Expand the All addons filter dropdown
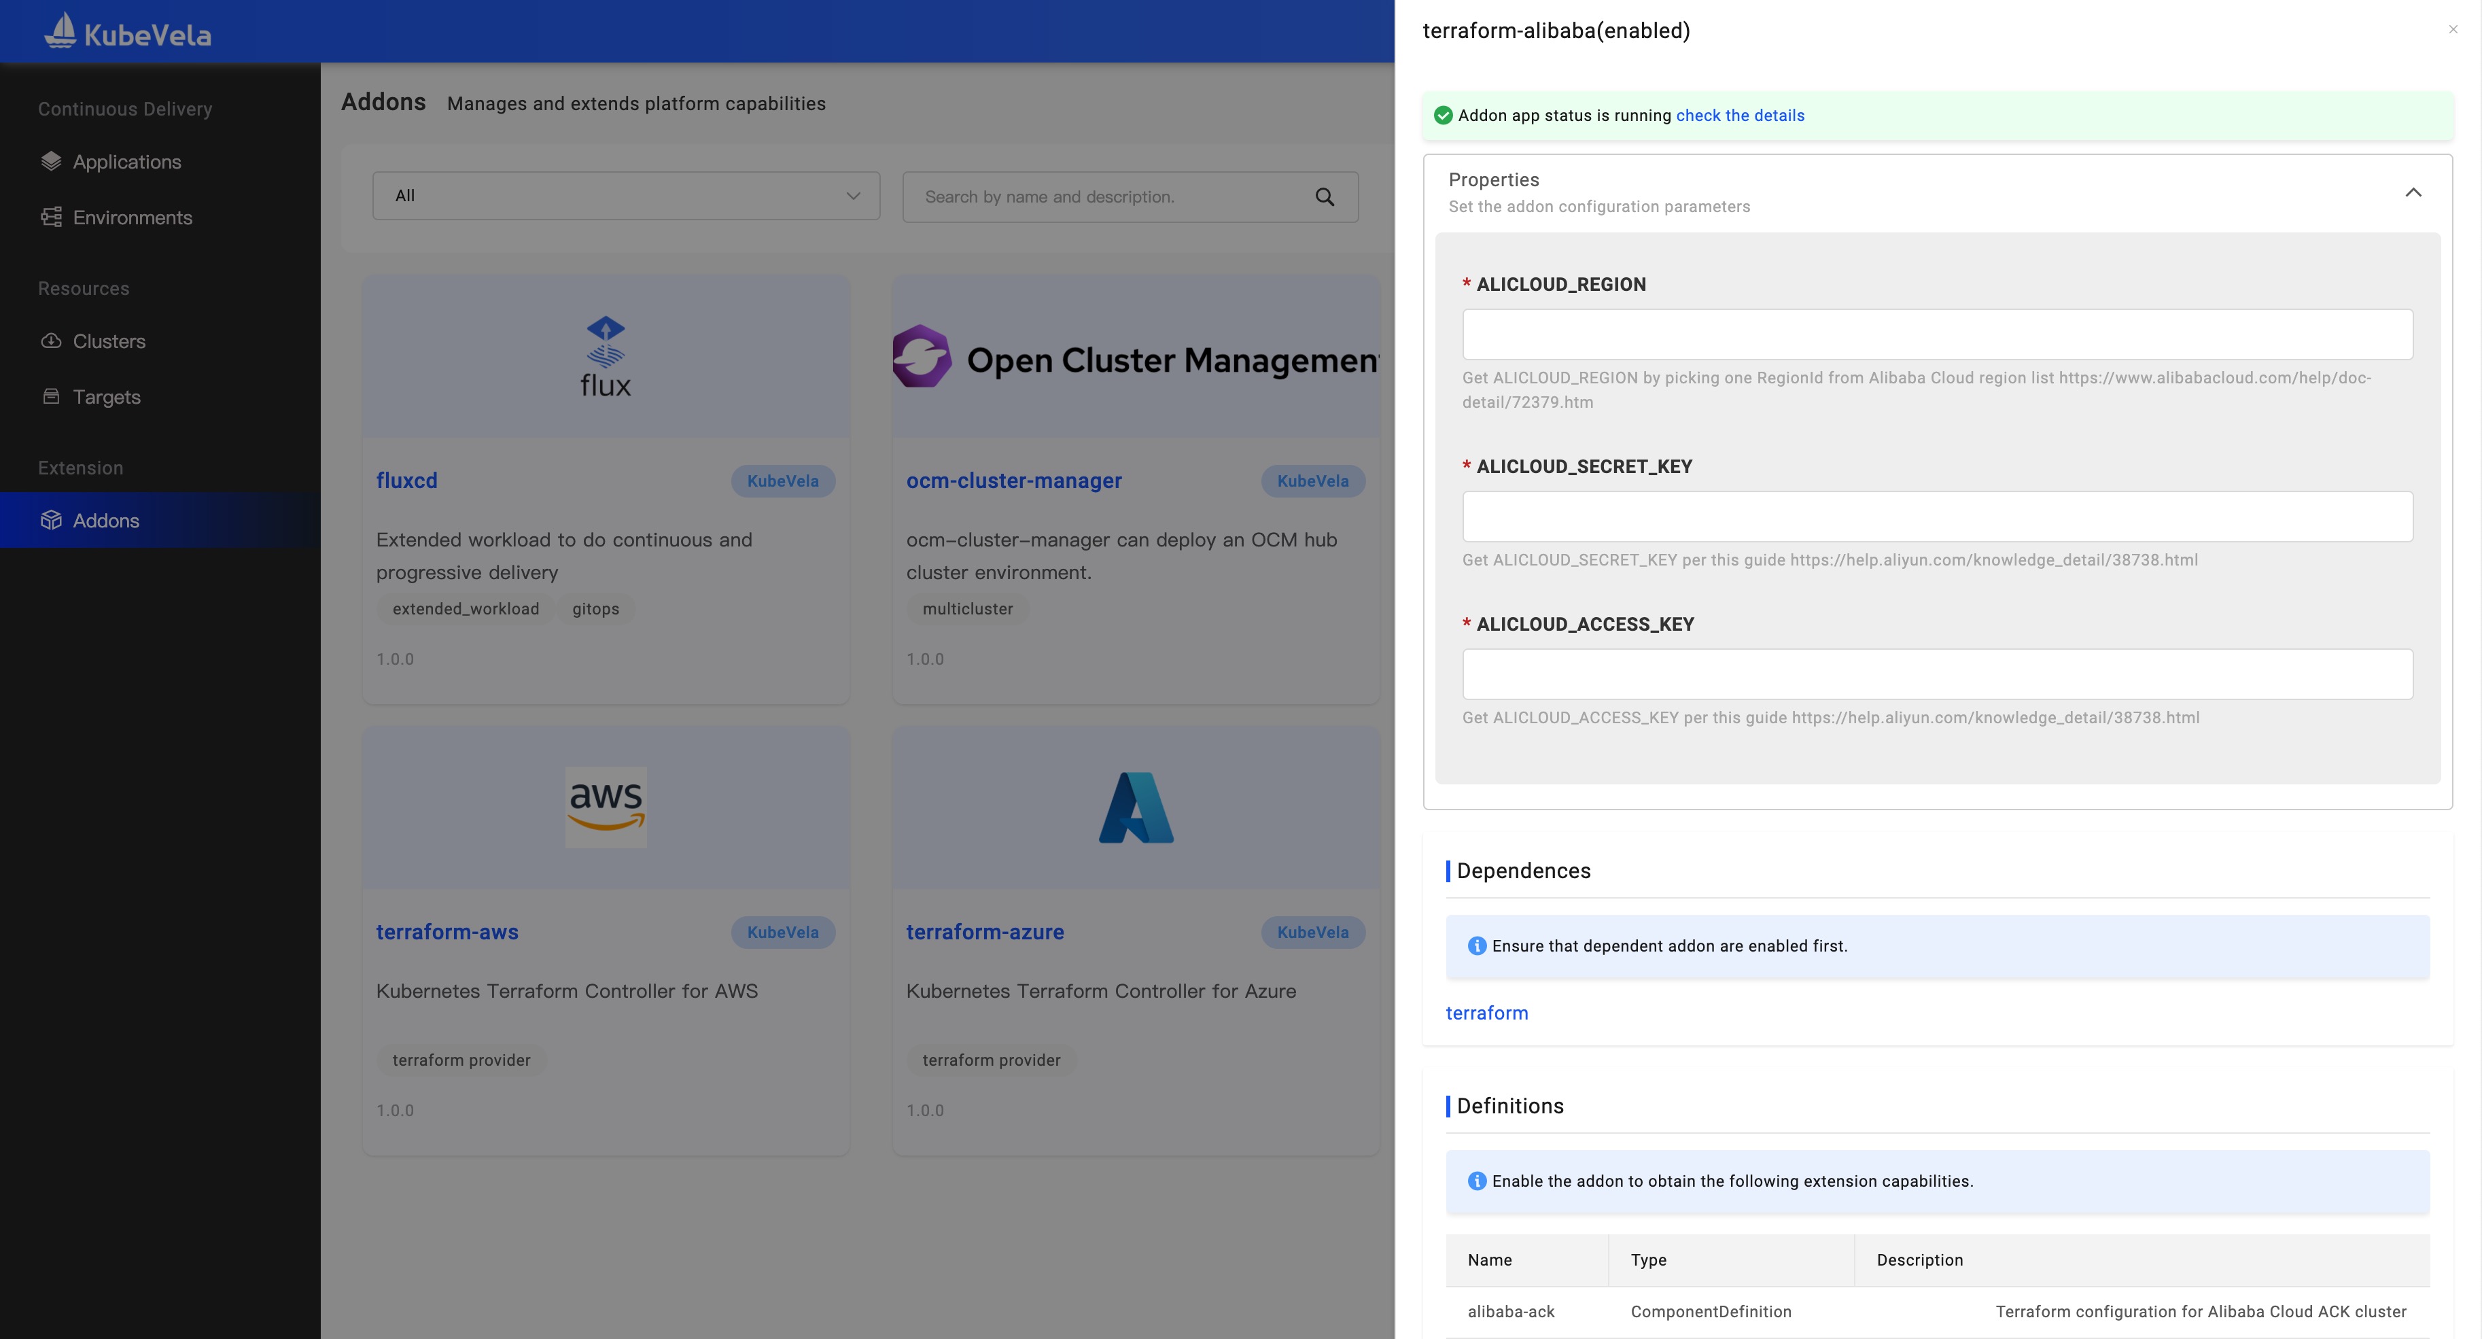 coord(625,194)
